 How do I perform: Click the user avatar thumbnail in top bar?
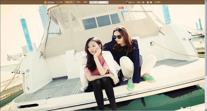(127, 2)
